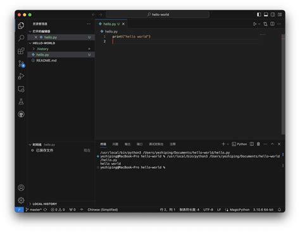Click the synchronize changes icon in status bar

click(x=45, y=210)
